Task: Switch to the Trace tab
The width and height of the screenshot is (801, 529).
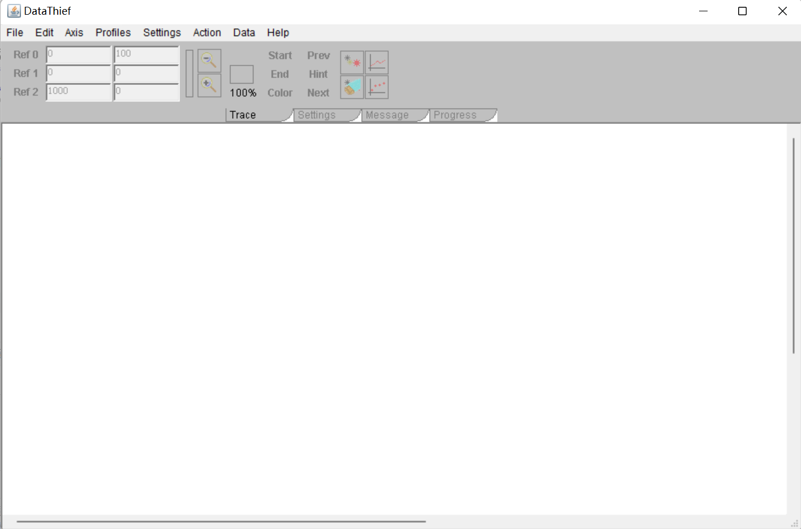Action: (x=258, y=115)
